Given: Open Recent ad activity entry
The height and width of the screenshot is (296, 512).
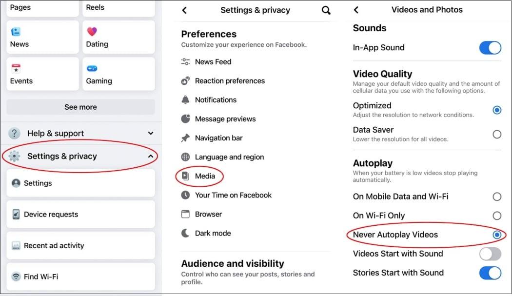Looking at the screenshot, I should pos(80,245).
